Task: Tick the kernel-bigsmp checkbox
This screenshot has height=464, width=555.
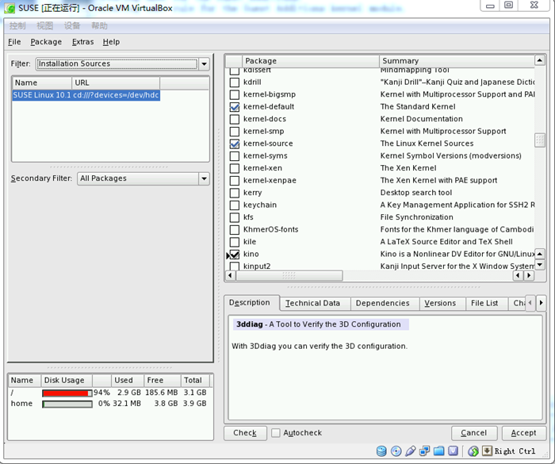Action: tap(235, 94)
